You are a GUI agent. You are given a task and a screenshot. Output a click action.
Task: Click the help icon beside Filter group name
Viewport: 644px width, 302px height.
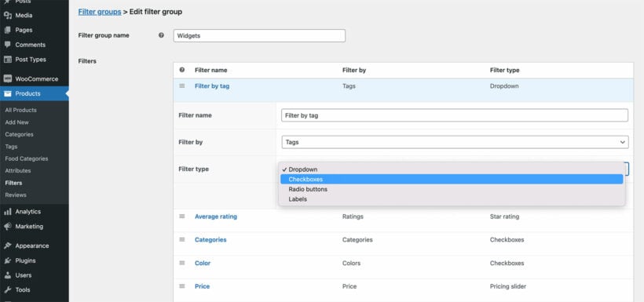point(162,35)
